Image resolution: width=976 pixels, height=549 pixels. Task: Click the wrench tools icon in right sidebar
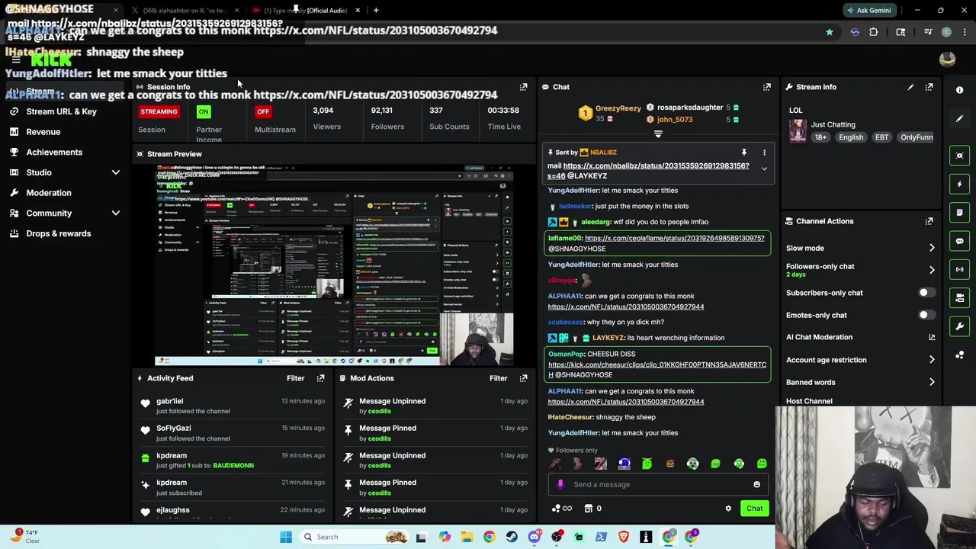pos(960,326)
